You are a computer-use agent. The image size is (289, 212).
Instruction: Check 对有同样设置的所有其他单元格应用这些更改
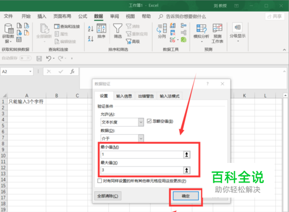(99, 181)
